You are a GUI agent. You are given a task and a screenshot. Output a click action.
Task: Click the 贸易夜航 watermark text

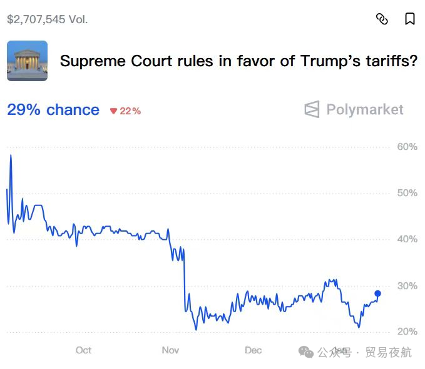click(388, 353)
